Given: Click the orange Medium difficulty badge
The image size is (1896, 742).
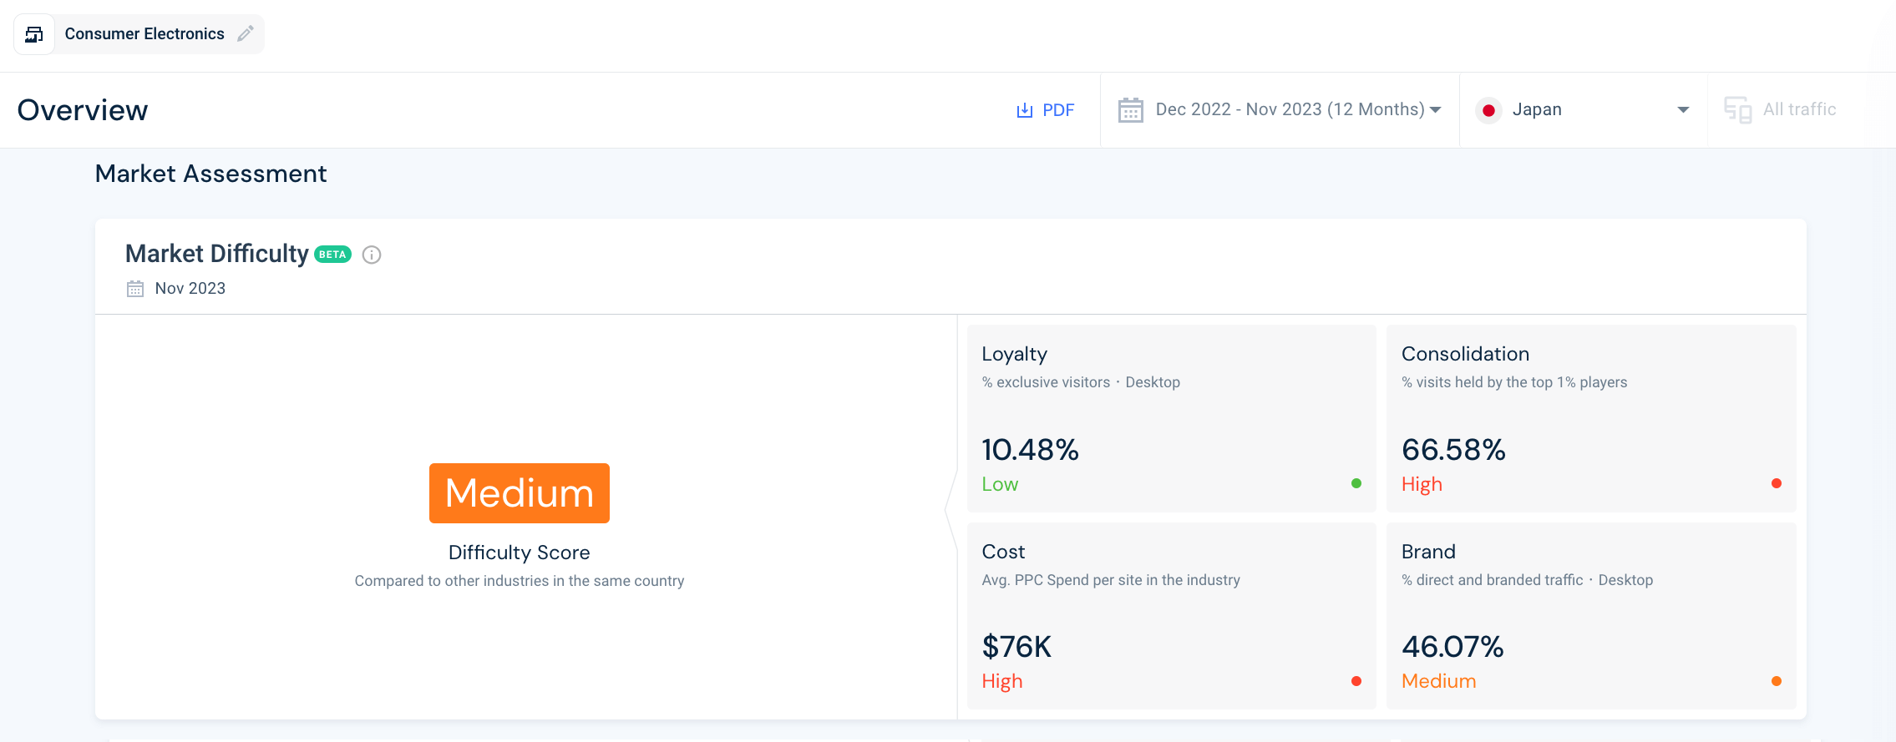Looking at the screenshot, I should point(519,493).
